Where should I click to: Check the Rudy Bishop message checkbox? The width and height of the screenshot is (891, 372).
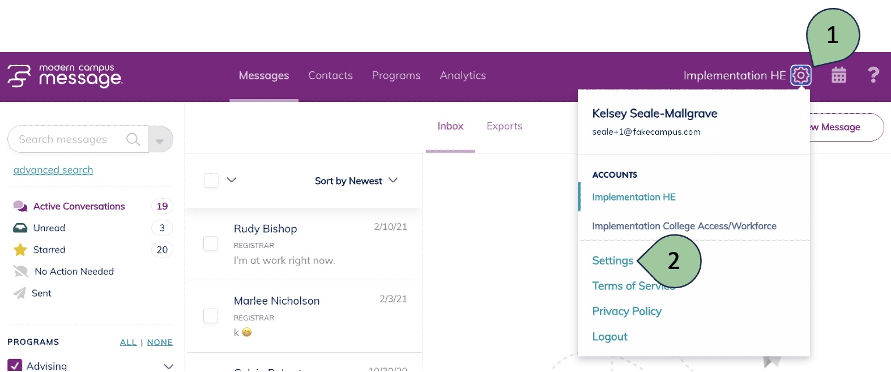point(211,243)
